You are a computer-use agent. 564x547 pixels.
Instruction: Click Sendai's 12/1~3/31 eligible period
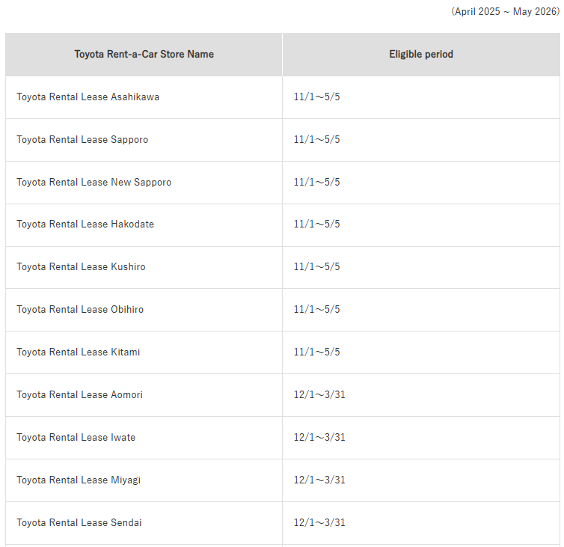tap(319, 523)
